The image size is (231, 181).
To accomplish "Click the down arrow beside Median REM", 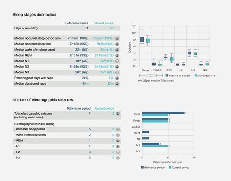I will [x=117, y=55].
